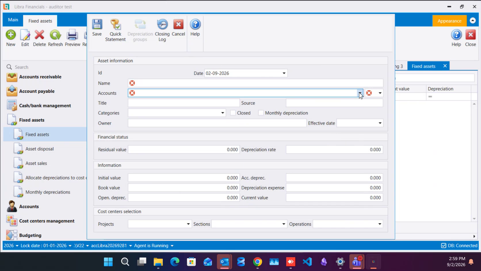This screenshot has width=481, height=271.
Task: Switch to the Main ribbon tab
Action: (13, 20)
